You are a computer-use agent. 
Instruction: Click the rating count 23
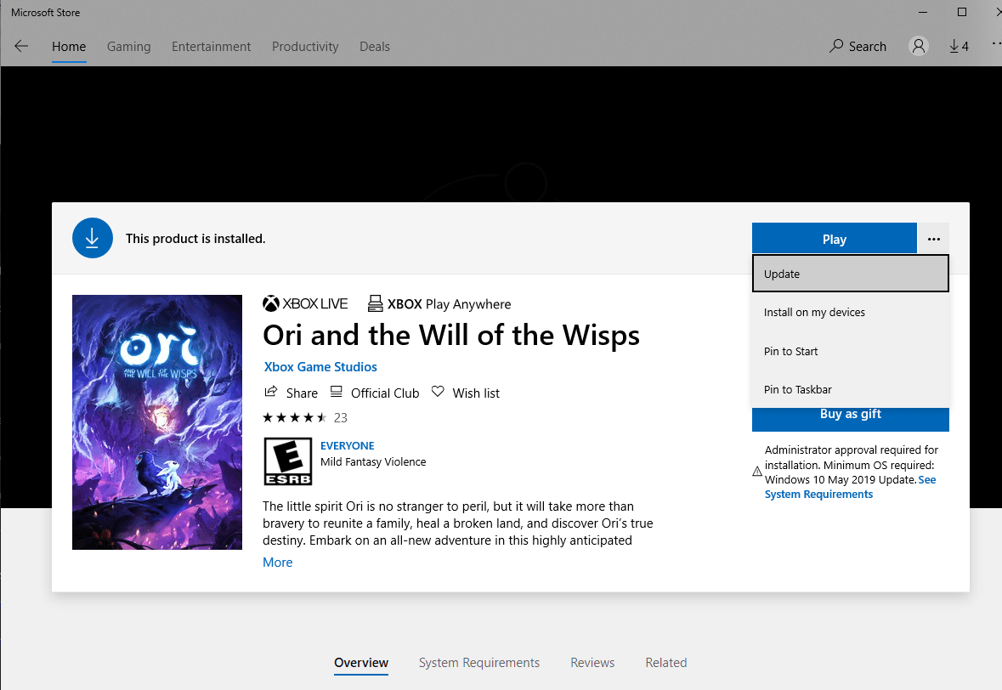point(341,418)
